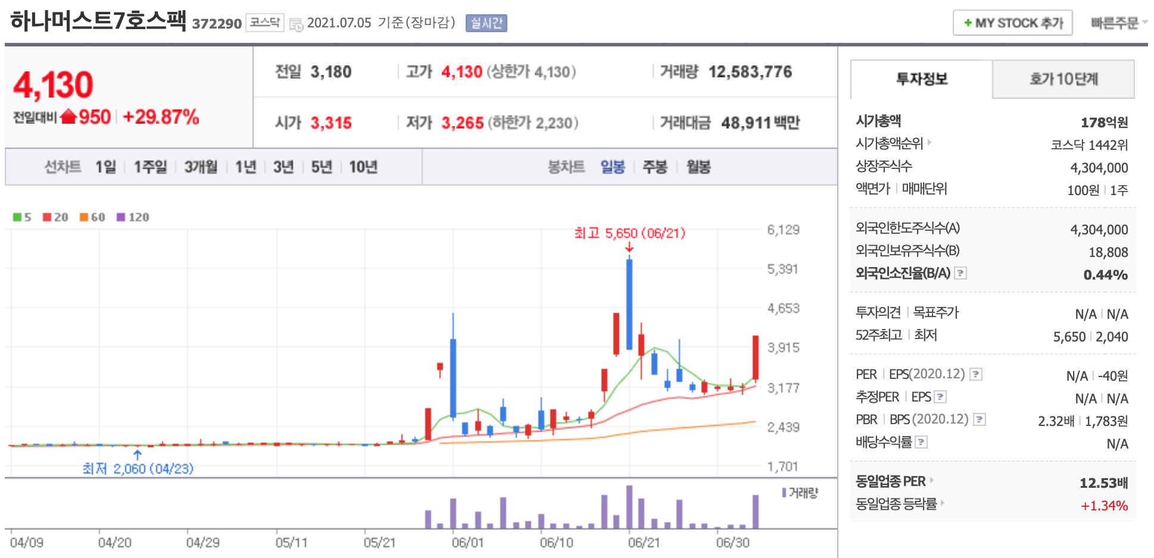Image resolution: width=1154 pixels, height=558 pixels.
Task: Open help icon next to 추정PER EPS
Action: 940,397
